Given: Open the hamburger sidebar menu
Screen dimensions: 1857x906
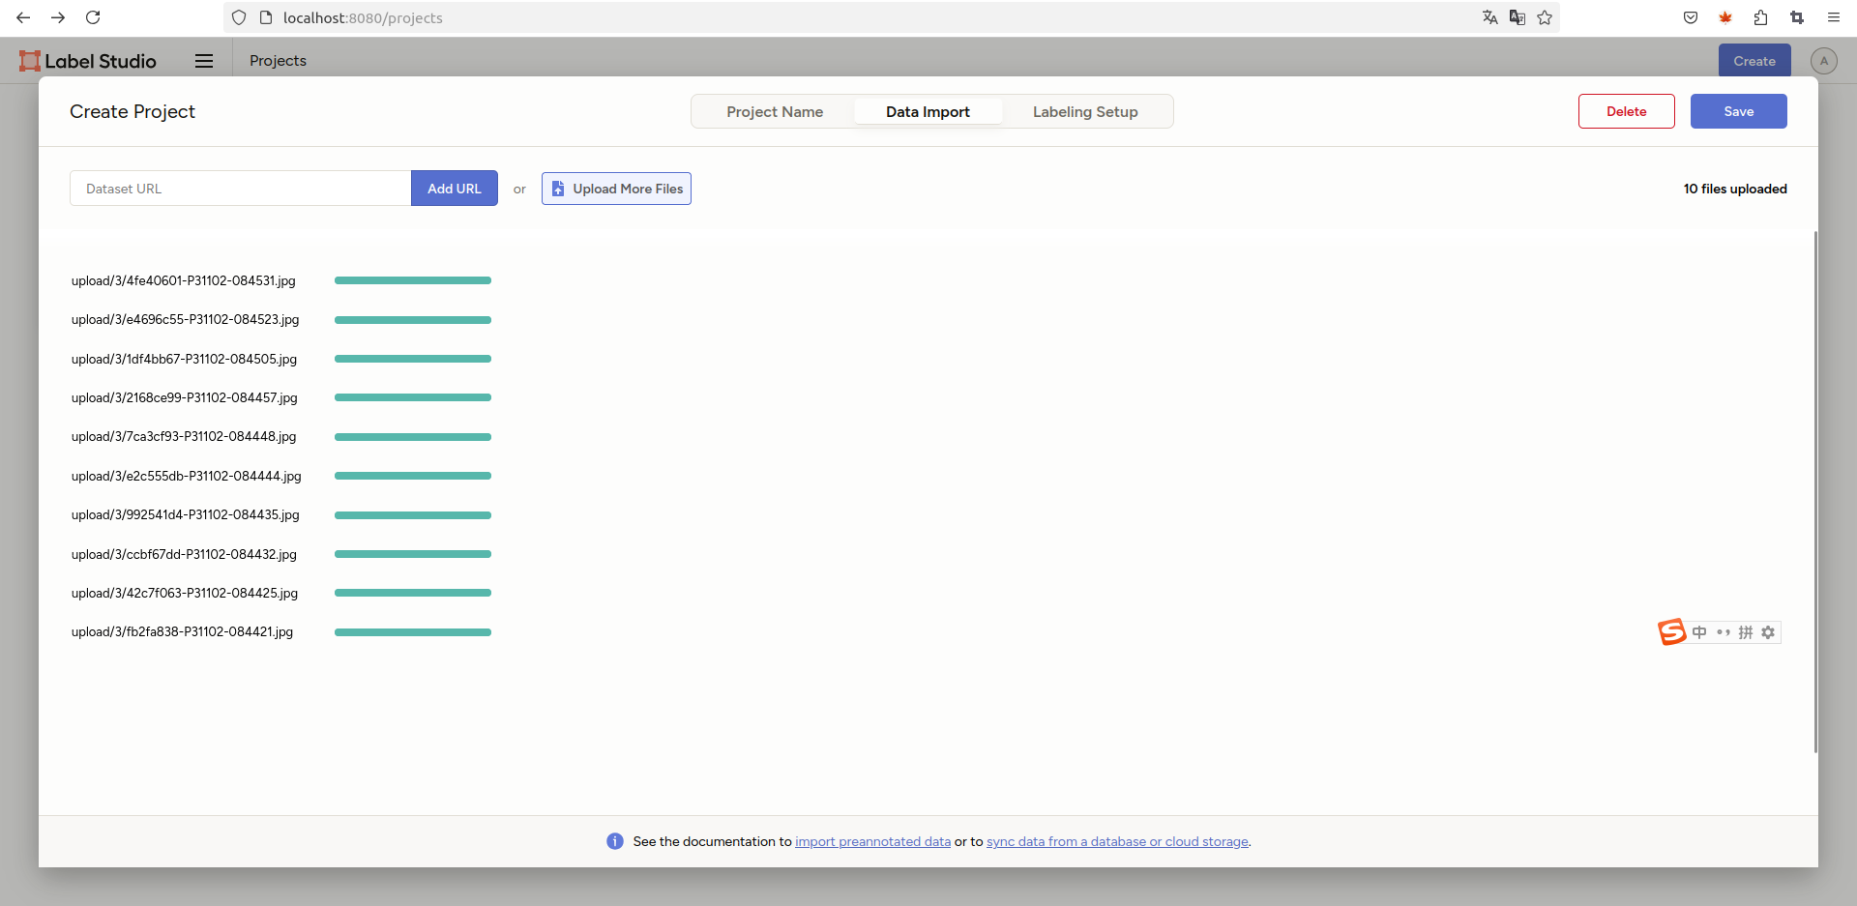Looking at the screenshot, I should point(204,61).
